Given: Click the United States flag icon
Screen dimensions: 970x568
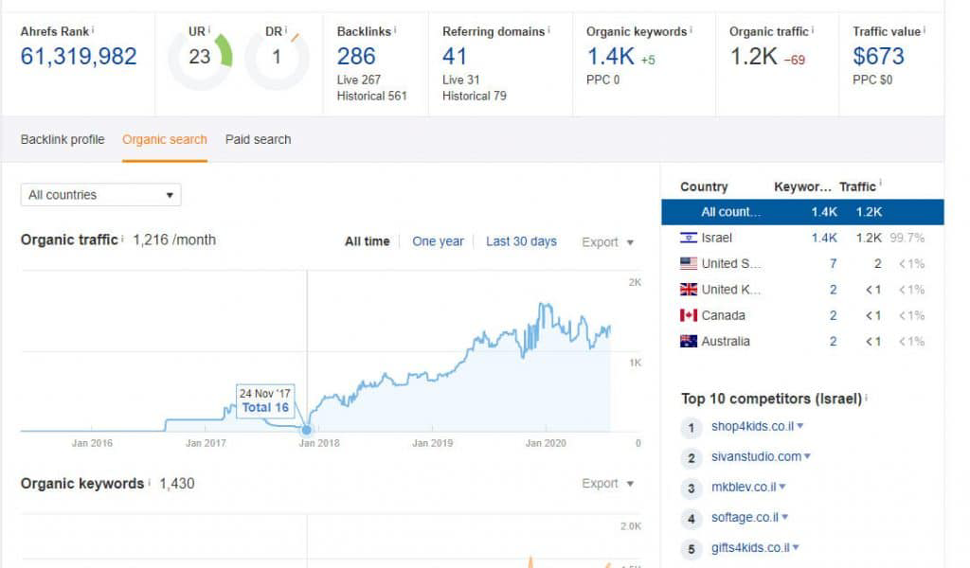Looking at the screenshot, I should (688, 263).
